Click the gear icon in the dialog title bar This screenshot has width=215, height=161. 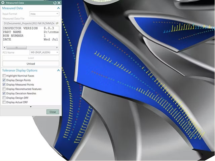[x=3, y=3]
